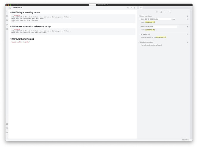Click 'Obsidian v0.13.23' window title
The width and height of the screenshot is (198, 148).
(x=103, y=5)
